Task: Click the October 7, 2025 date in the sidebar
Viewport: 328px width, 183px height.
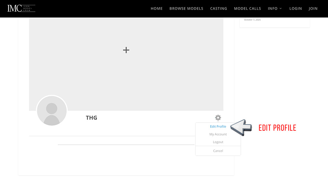Action: 252,20
